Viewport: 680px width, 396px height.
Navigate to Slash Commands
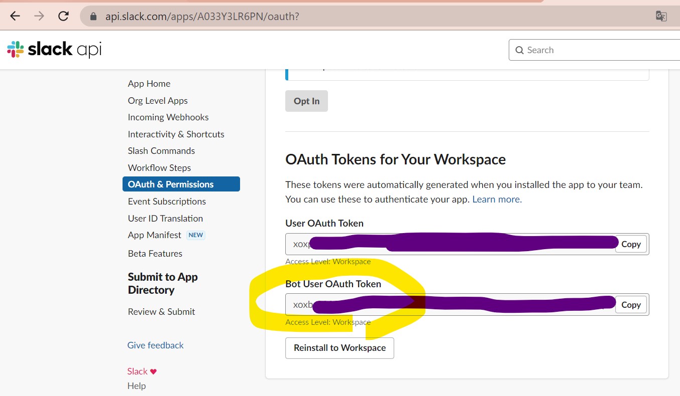pyautogui.click(x=161, y=151)
